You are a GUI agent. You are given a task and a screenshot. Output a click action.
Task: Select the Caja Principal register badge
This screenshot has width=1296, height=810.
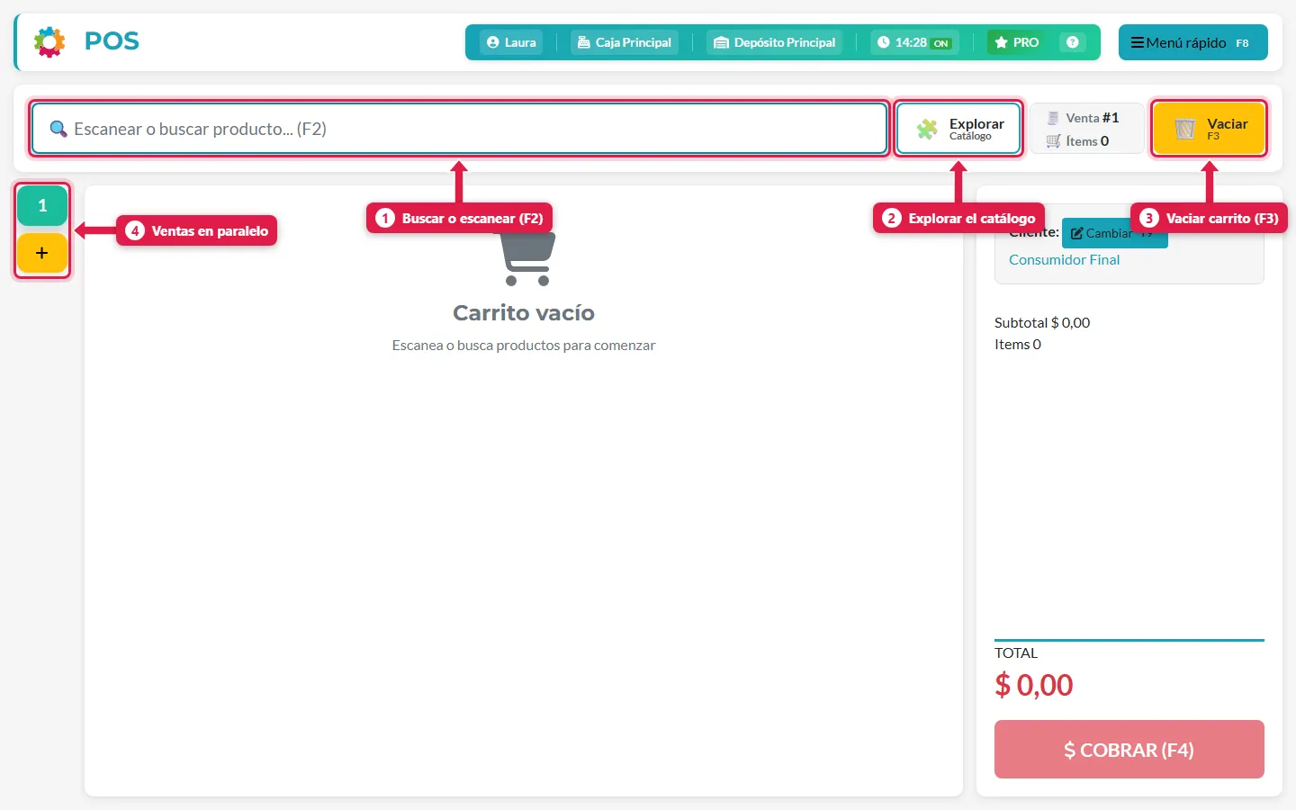click(625, 42)
